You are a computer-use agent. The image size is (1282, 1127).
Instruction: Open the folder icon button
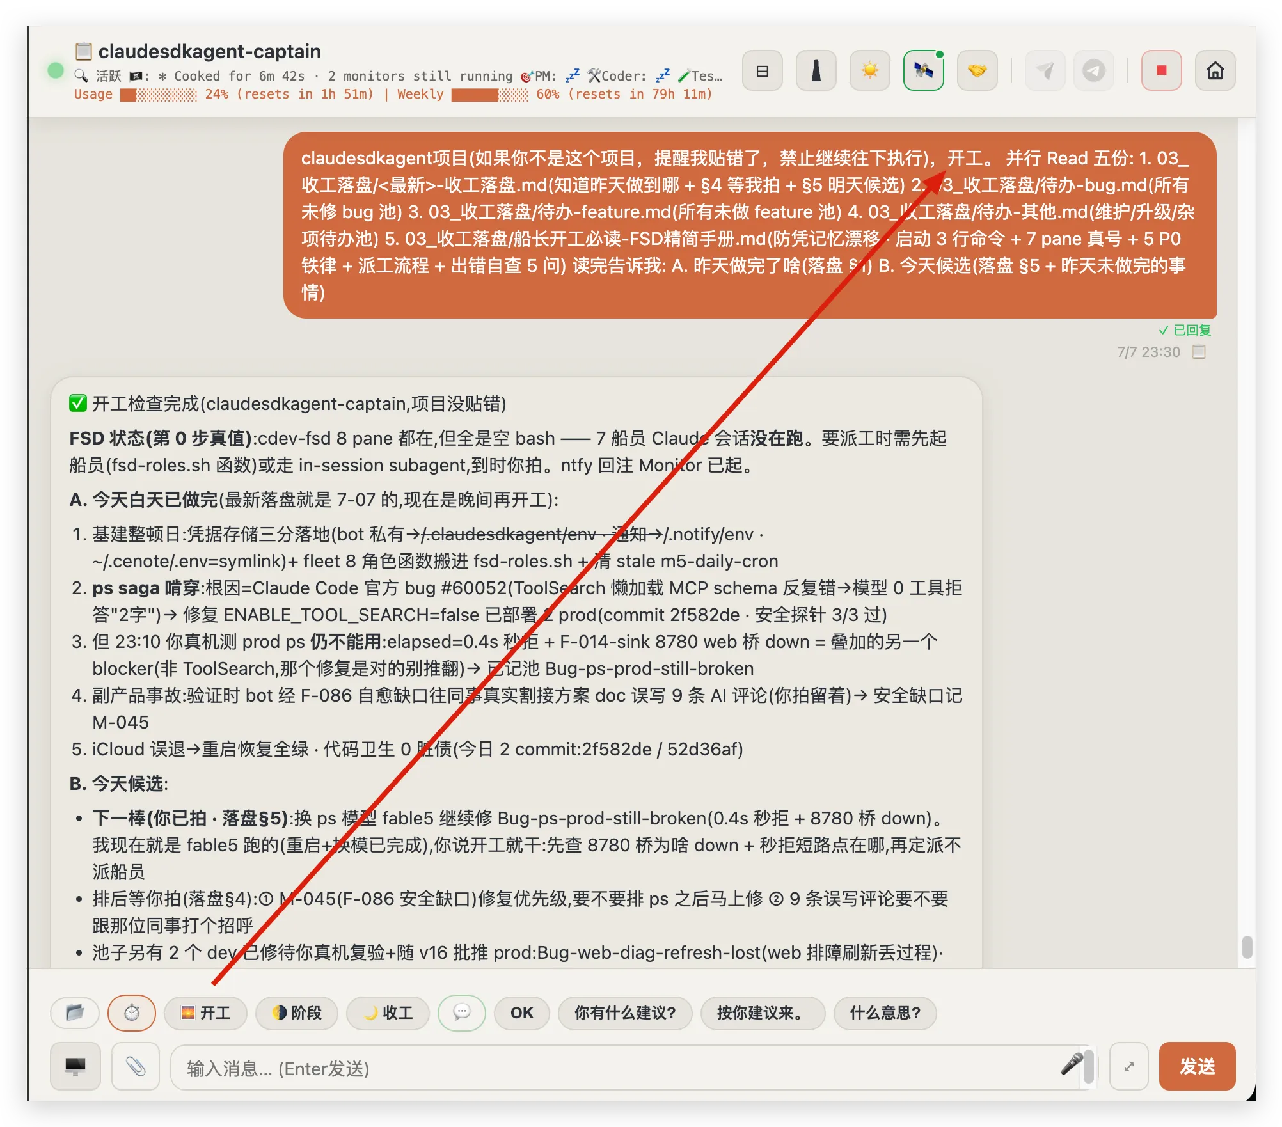point(75,1013)
